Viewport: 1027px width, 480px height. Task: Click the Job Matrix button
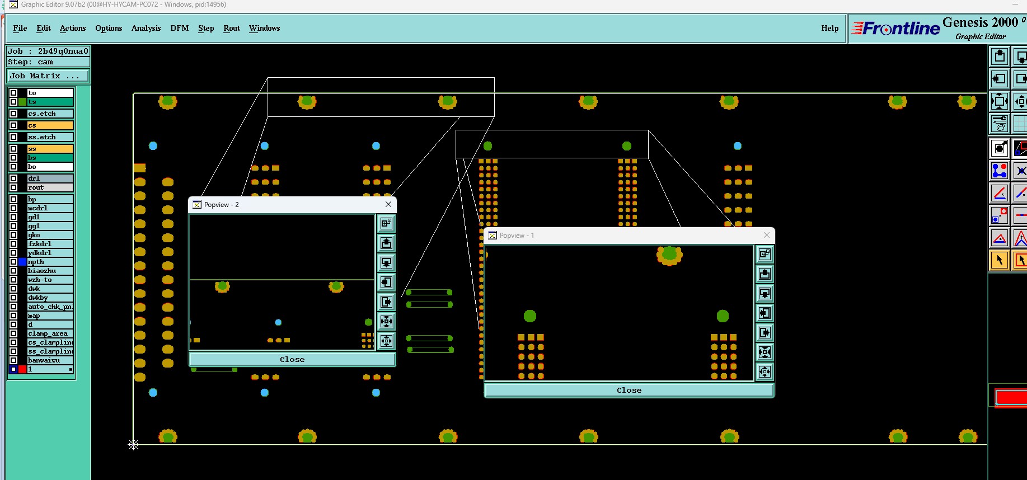(48, 76)
